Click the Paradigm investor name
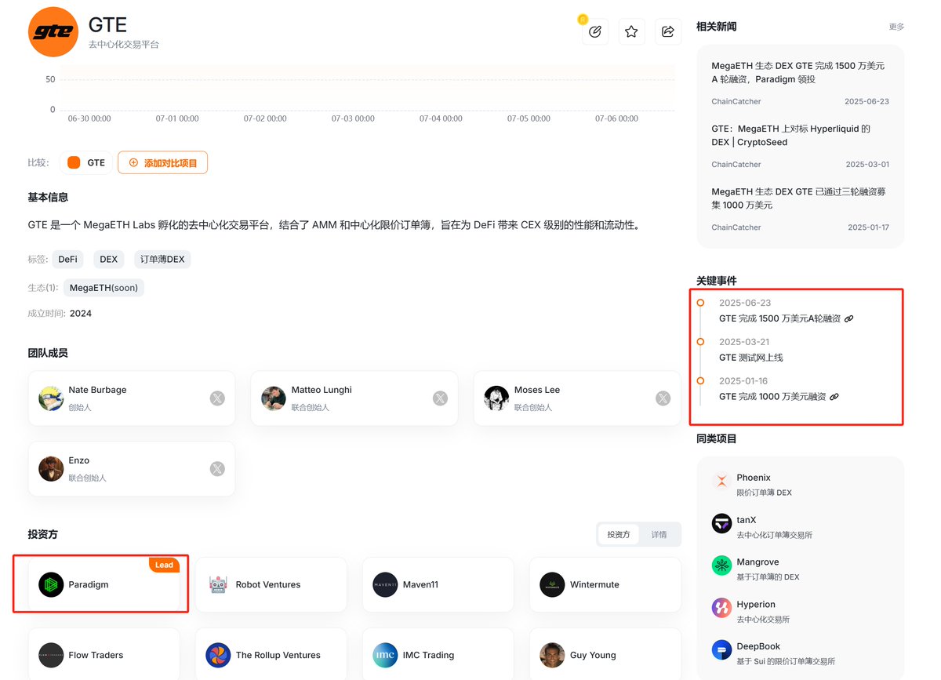The height and width of the screenshot is (680, 941). (89, 585)
